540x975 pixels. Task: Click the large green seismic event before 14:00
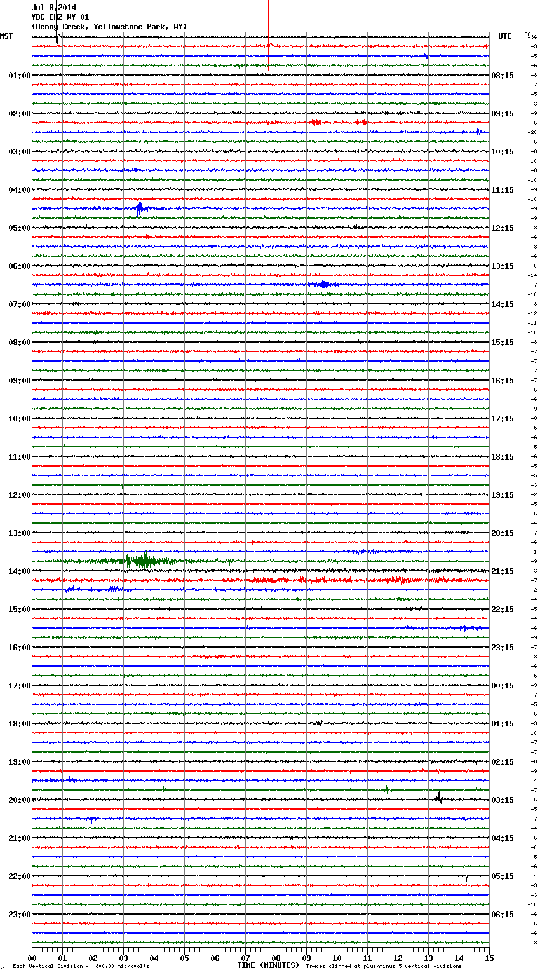[145, 561]
